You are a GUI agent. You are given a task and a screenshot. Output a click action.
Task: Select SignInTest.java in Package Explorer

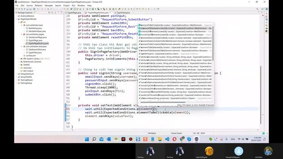coord(35,53)
